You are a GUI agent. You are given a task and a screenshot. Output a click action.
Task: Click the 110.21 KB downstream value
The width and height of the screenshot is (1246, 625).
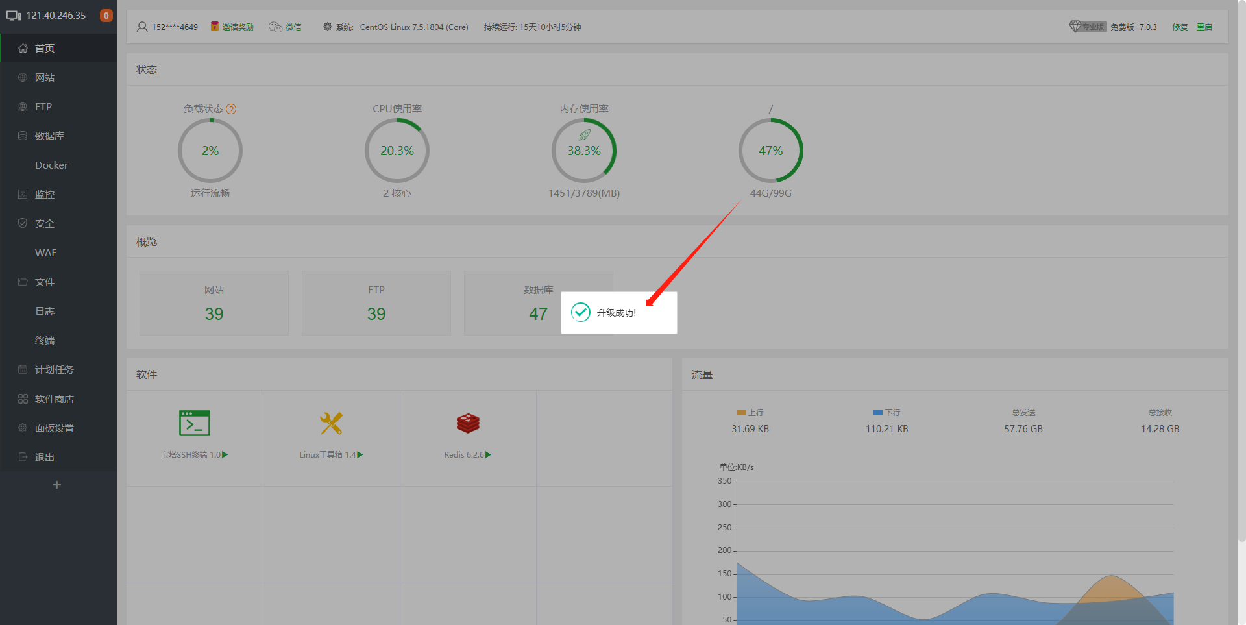pos(887,429)
